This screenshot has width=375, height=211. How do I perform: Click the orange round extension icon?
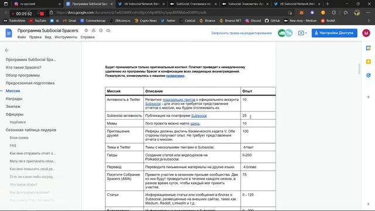[323, 13]
